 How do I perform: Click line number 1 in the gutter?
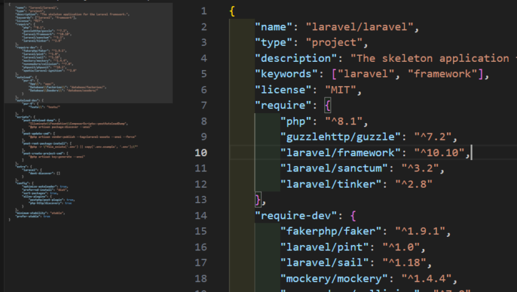click(x=203, y=11)
